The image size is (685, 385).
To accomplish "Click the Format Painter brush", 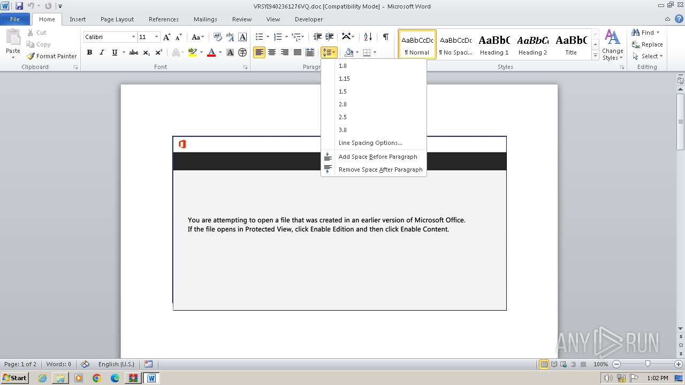I will pos(31,56).
